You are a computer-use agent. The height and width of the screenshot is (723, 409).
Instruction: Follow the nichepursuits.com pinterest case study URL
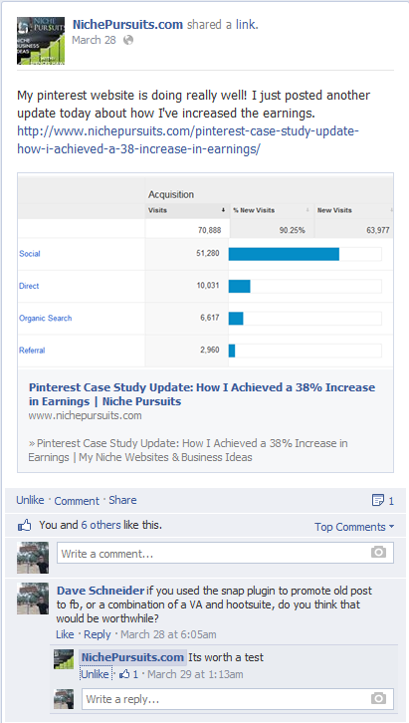pyautogui.click(x=188, y=140)
